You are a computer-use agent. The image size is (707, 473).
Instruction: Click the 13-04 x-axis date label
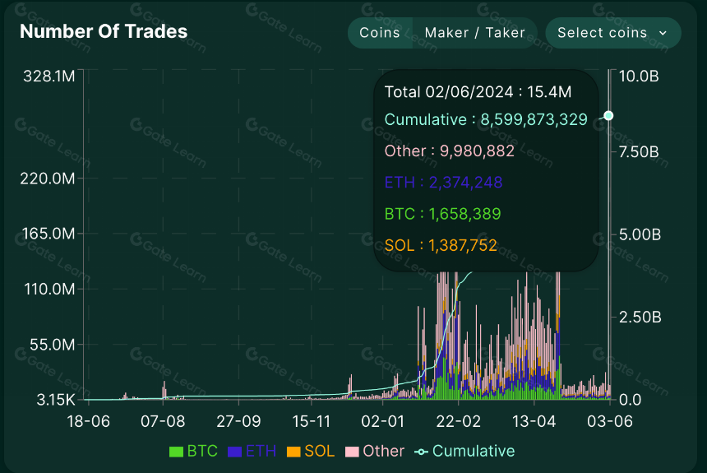tap(534, 421)
